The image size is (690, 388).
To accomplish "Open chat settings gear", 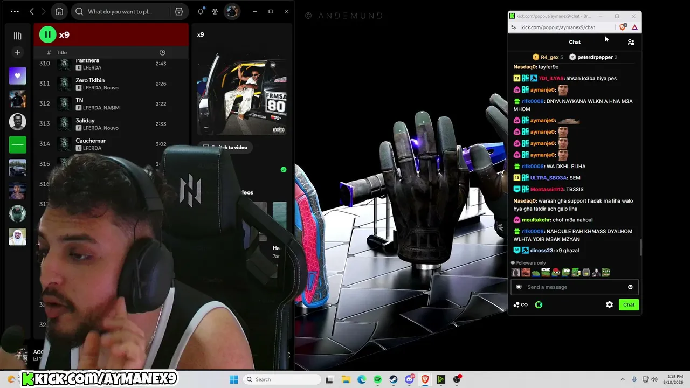I will (x=609, y=304).
